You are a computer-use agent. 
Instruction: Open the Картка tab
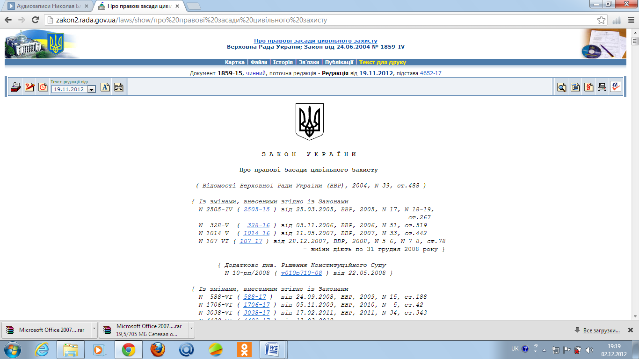234,62
